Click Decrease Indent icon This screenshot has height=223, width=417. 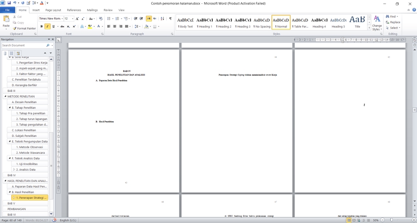click(x=136, y=19)
